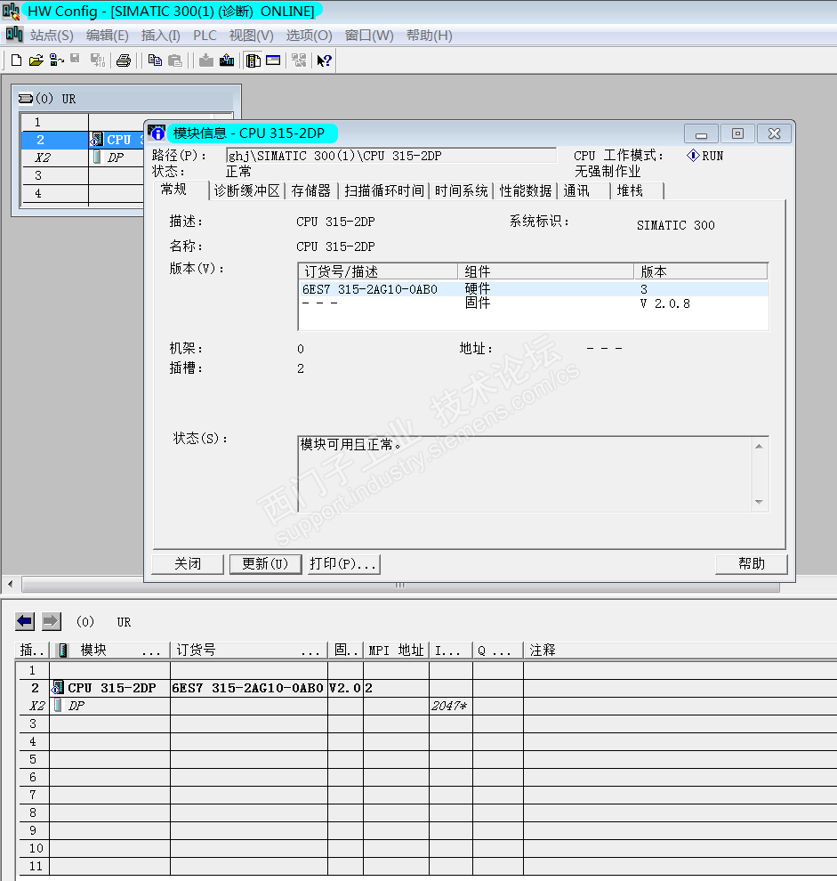Click the 打印(P)... button
Image resolution: width=837 pixels, height=881 pixels.
tap(343, 563)
